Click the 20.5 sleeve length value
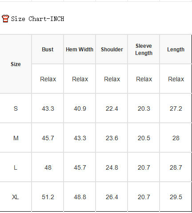The width and height of the screenshot is (192, 213). pyautogui.click(x=144, y=138)
